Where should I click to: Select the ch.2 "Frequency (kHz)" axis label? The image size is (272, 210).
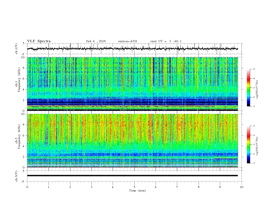[19, 137]
